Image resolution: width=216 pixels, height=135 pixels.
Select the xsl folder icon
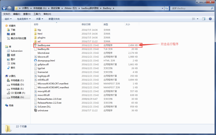[35, 41]
